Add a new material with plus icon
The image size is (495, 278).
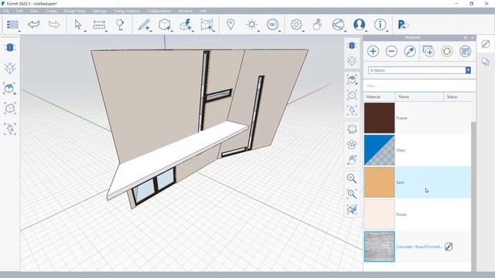click(373, 51)
